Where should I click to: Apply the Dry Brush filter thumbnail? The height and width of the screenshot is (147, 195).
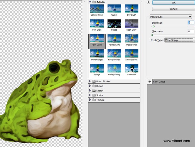131,9
